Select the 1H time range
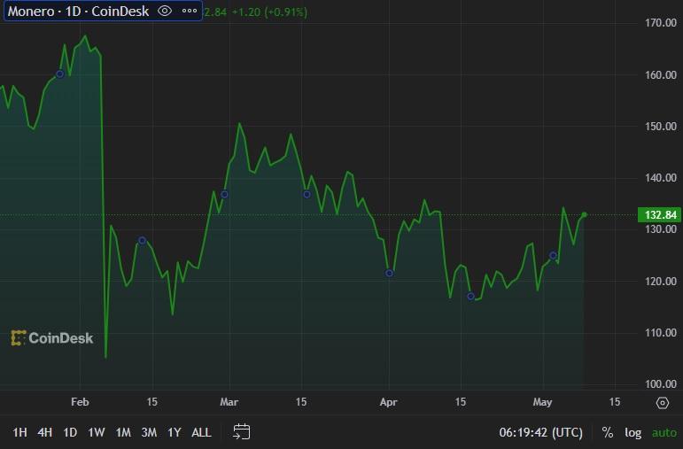The width and height of the screenshot is (683, 449). [x=19, y=433]
